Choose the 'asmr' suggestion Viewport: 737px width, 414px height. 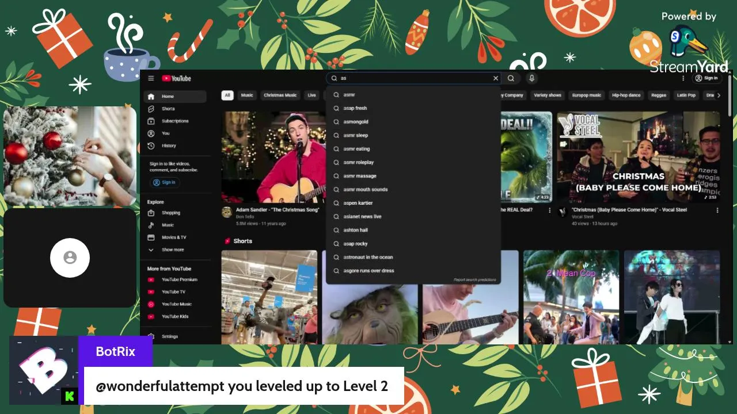413,95
